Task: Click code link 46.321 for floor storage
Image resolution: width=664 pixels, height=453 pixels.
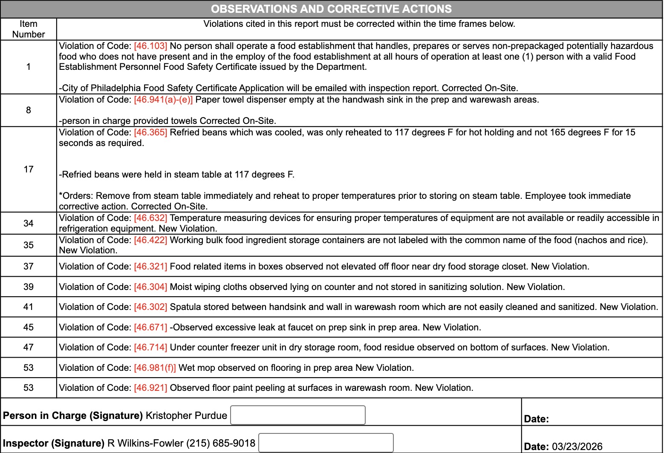Action: (x=150, y=267)
